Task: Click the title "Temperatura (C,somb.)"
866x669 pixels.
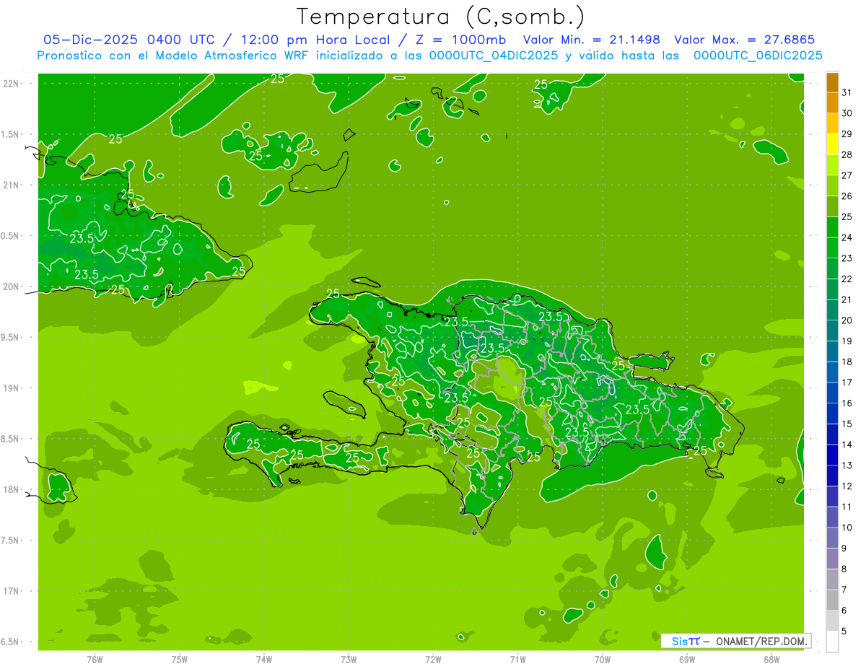Action: 440,17
